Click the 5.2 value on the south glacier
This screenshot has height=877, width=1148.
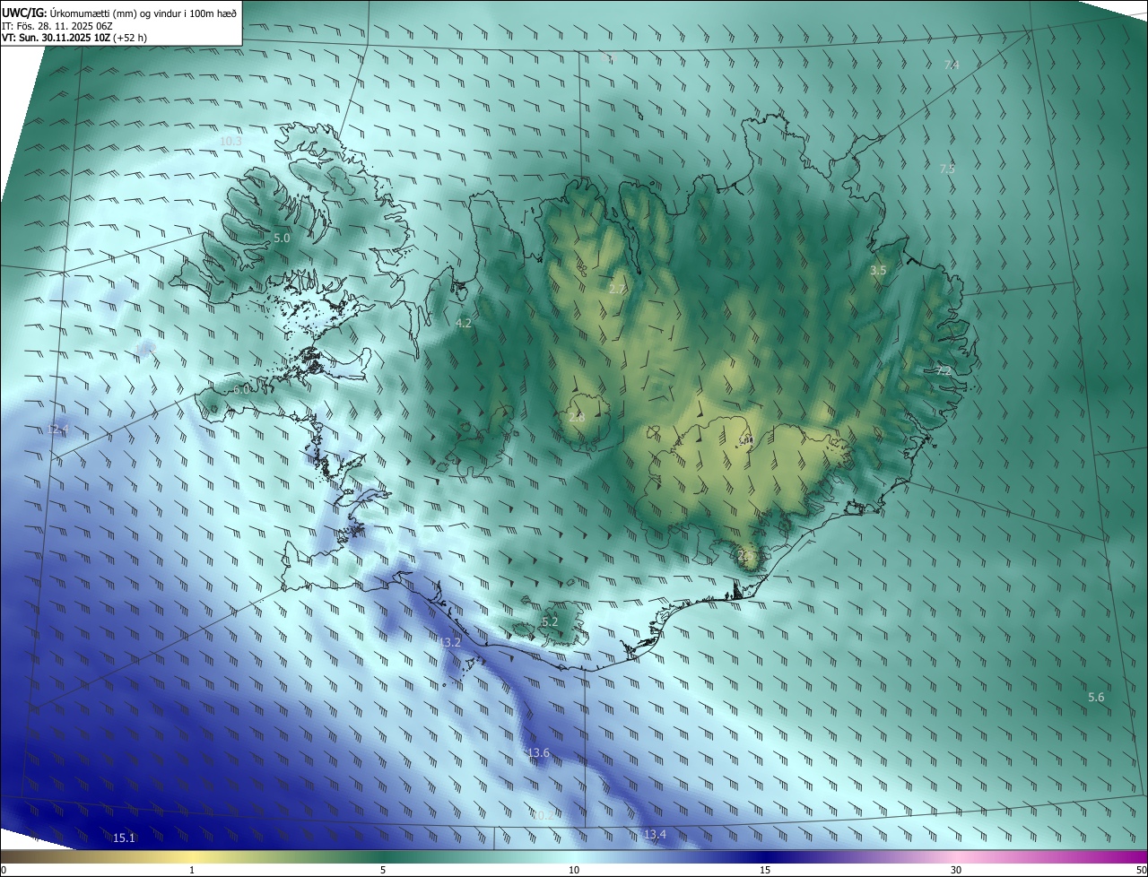click(x=550, y=622)
